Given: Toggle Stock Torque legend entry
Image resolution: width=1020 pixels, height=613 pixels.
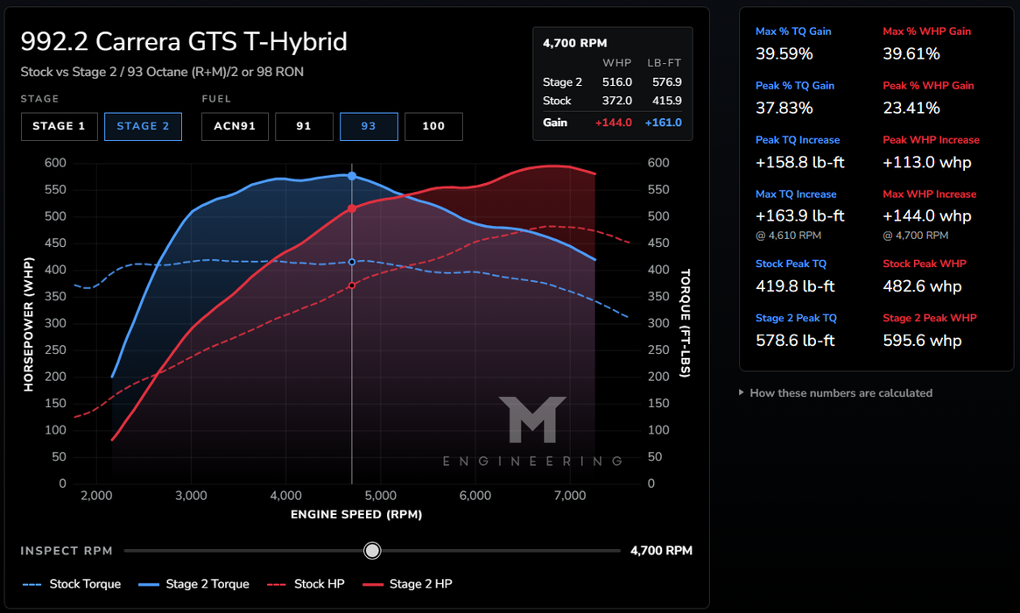Looking at the screenshot, I should click(72, 584).
